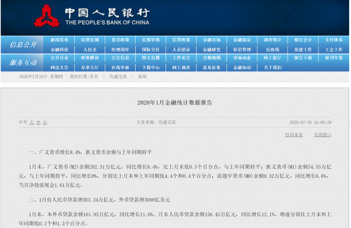
Task: Open 工作论文 link
Action: click(181, 58)
